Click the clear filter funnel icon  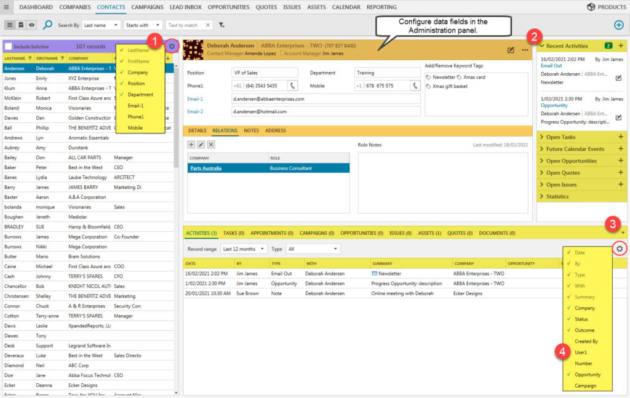[222, 25]
